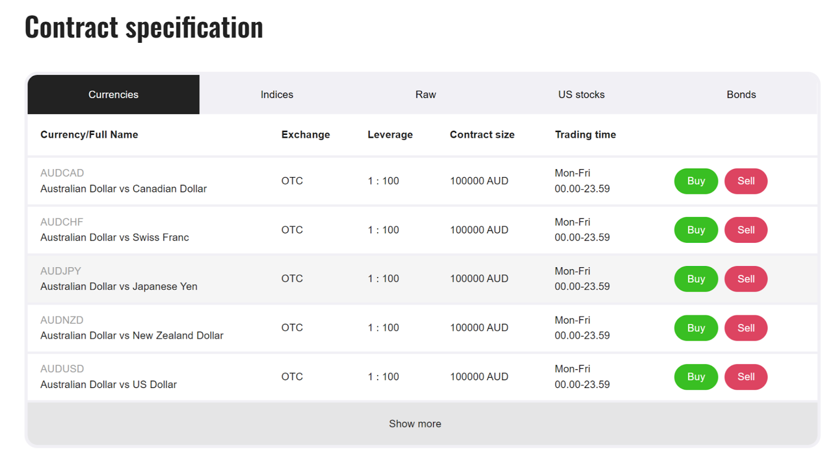The height and width of the screenshot is (451, 833).
Task: Click Show more to load more currencies
Action: pos(422,423)
